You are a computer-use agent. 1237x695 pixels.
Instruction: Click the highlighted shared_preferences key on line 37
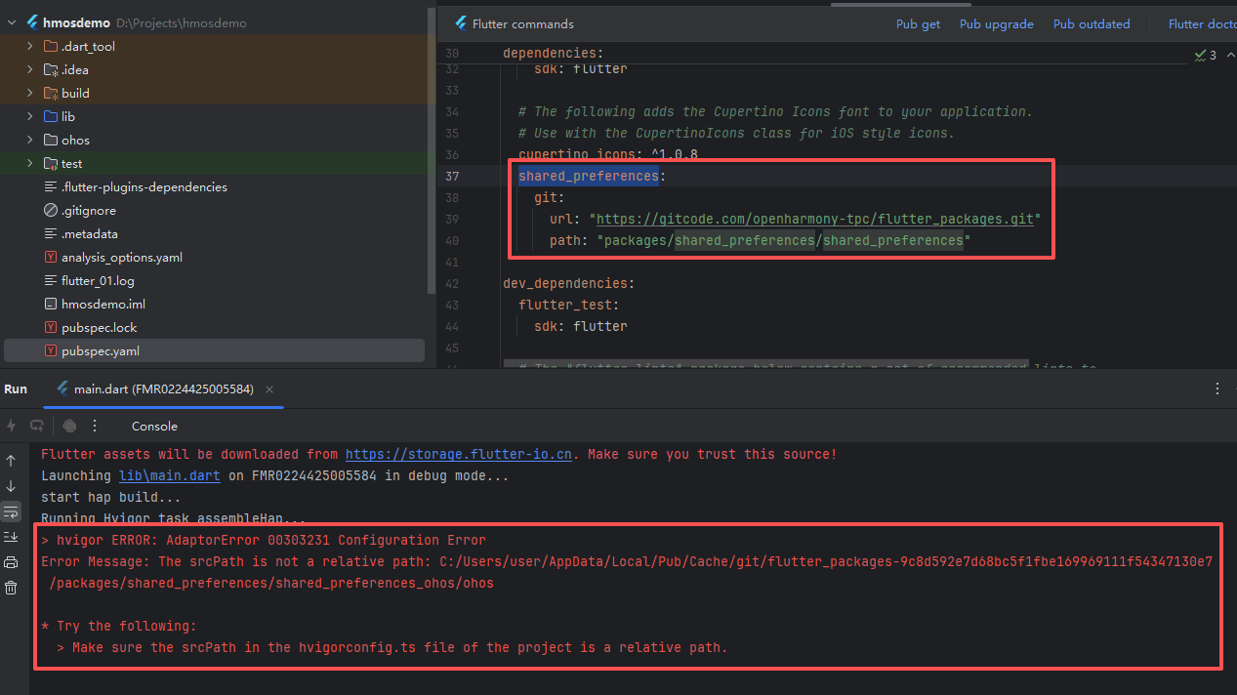coord(589,176)
